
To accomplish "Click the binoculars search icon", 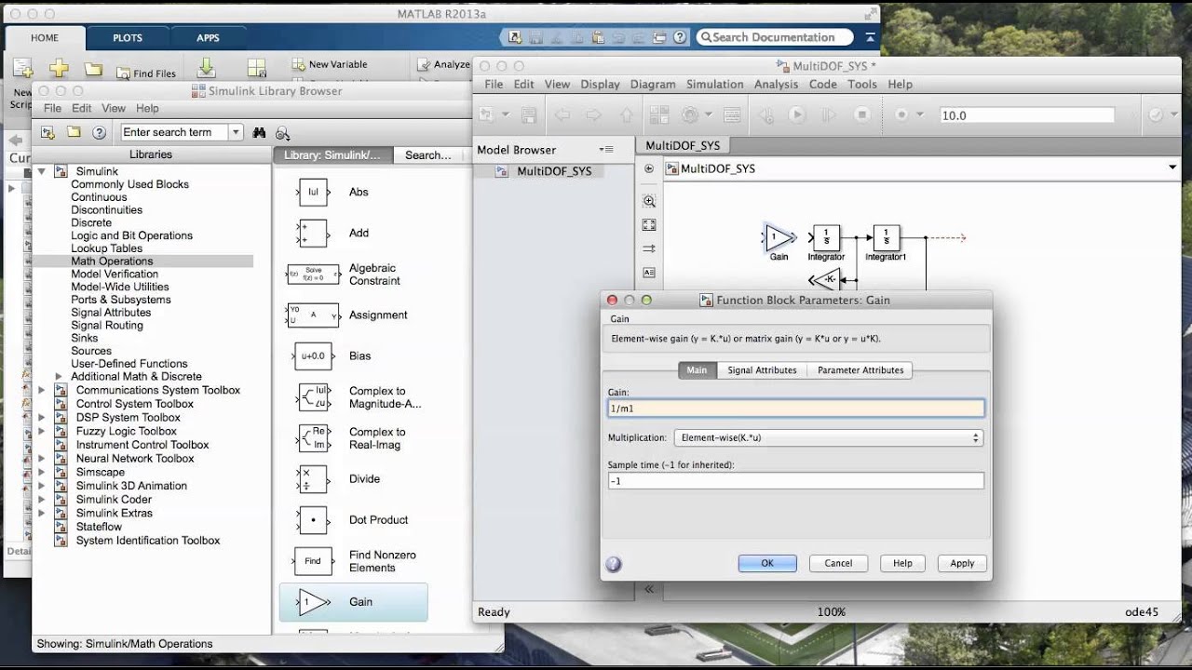I will [260, 133].
